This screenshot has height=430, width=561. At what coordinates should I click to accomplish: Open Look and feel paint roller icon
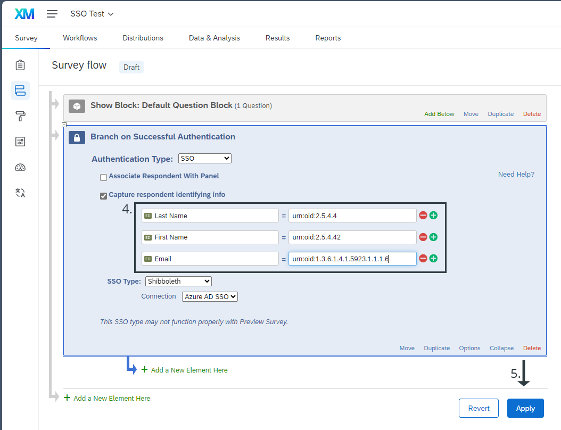20,116
